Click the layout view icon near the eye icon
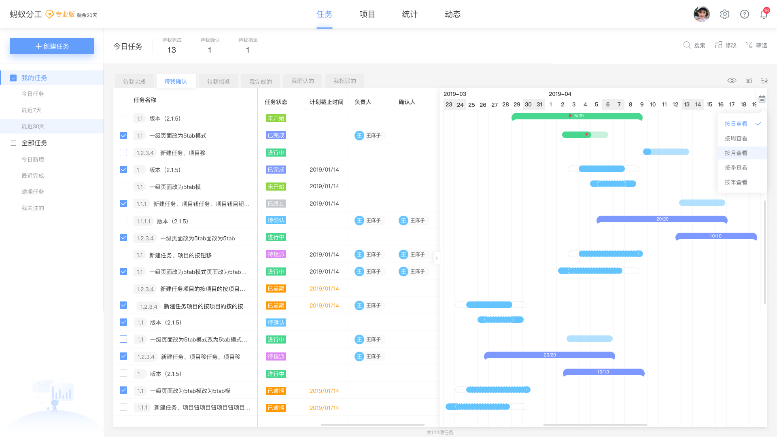The height and width of the screenshot is (437, 777). tap(748, 81)
